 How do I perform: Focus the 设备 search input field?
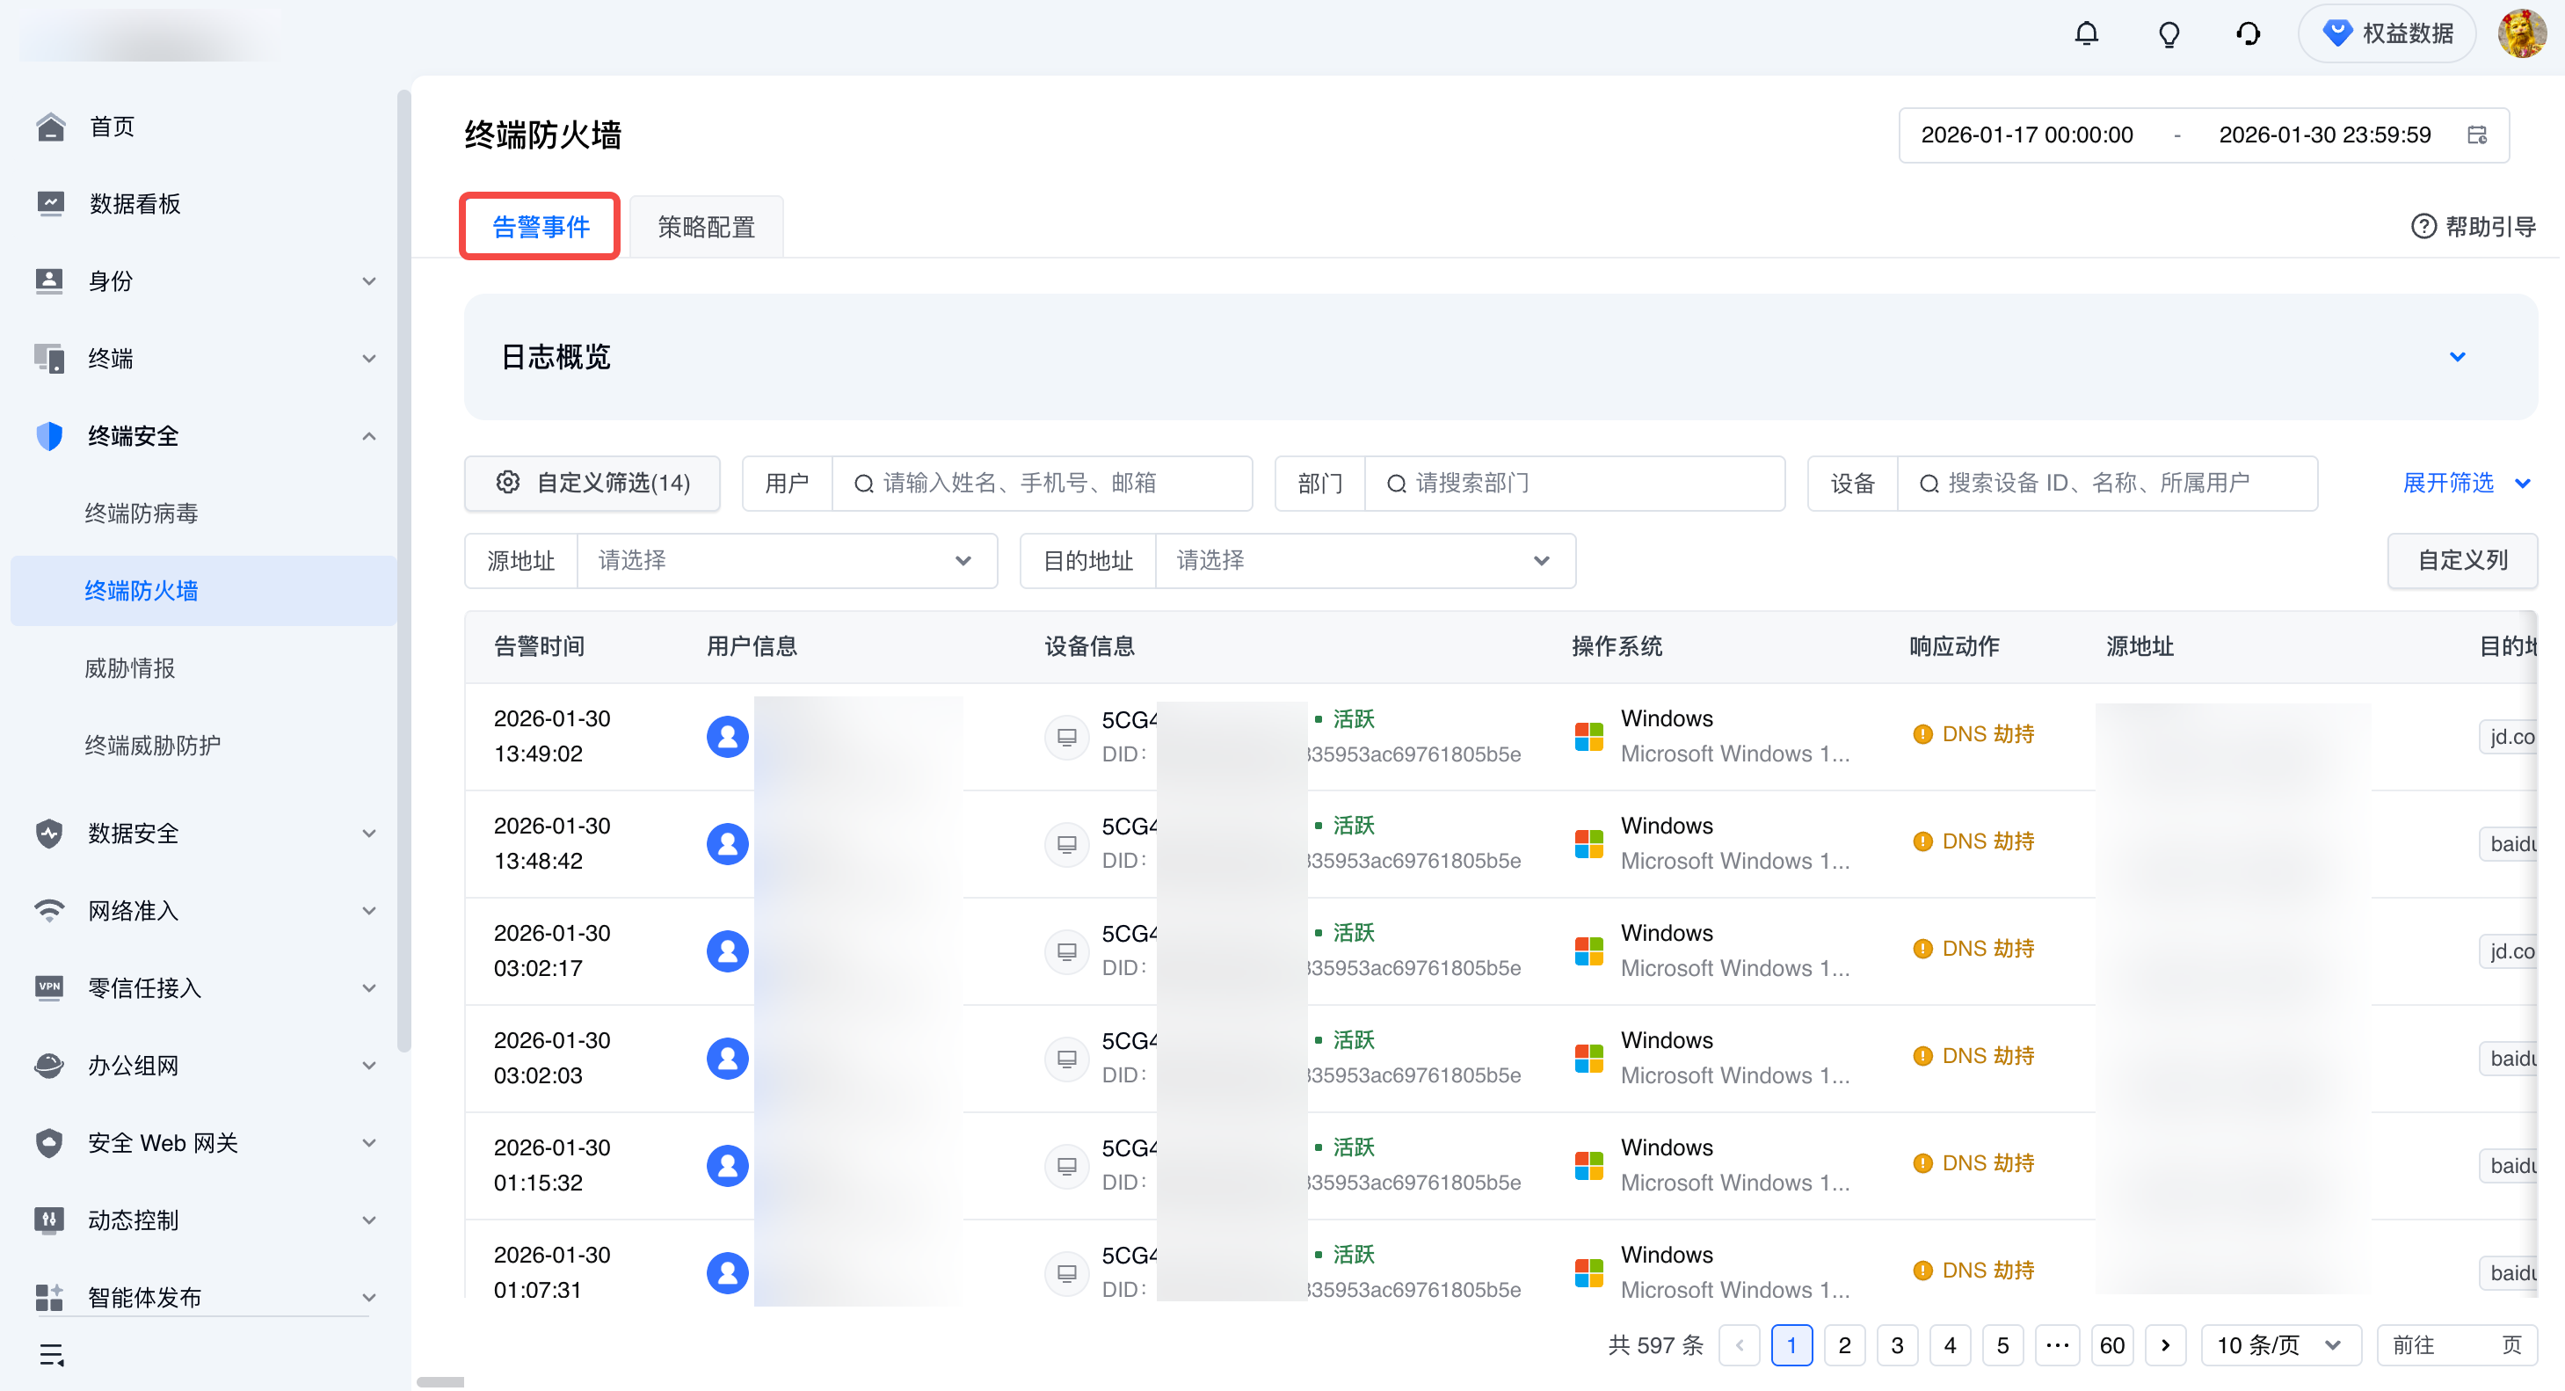tap(2107, 483)
